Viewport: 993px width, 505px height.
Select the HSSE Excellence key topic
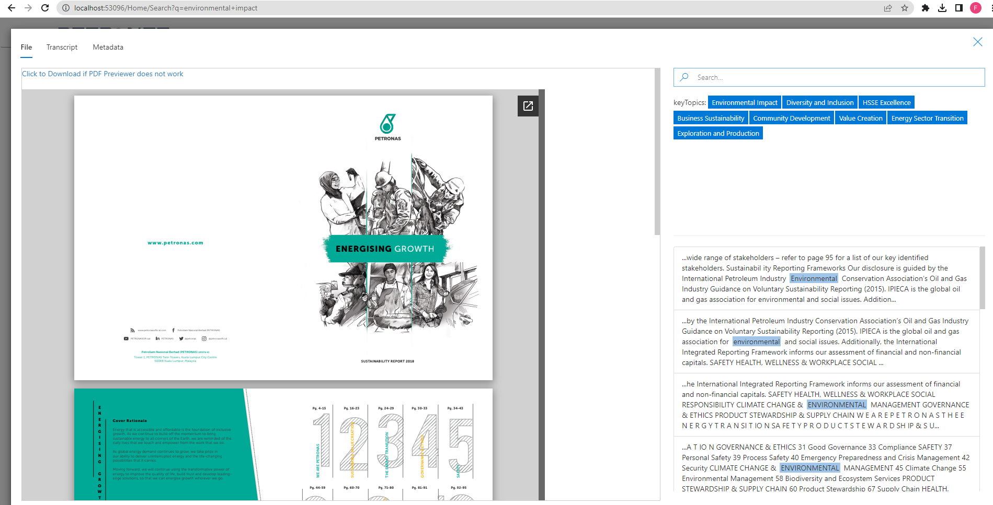click(887, 102)
